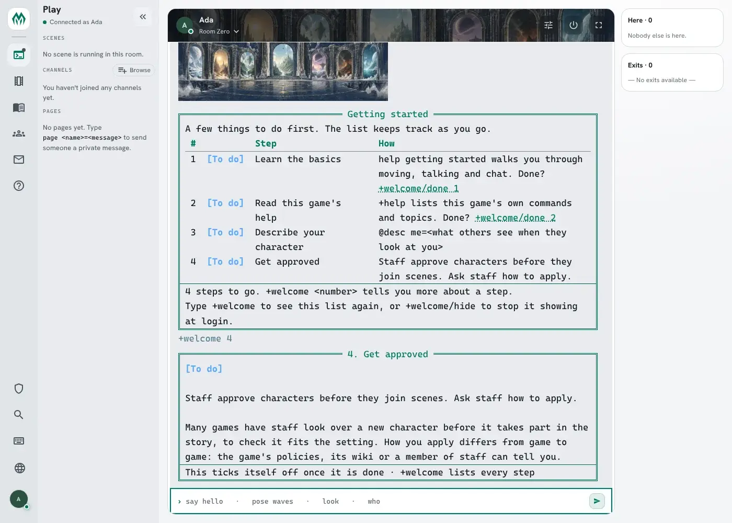Send the command with the arrow button

[x=597, y=501]
